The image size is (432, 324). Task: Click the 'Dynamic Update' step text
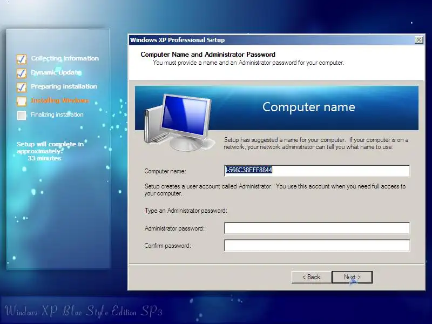pyautogui.click(x=56, y=72)
